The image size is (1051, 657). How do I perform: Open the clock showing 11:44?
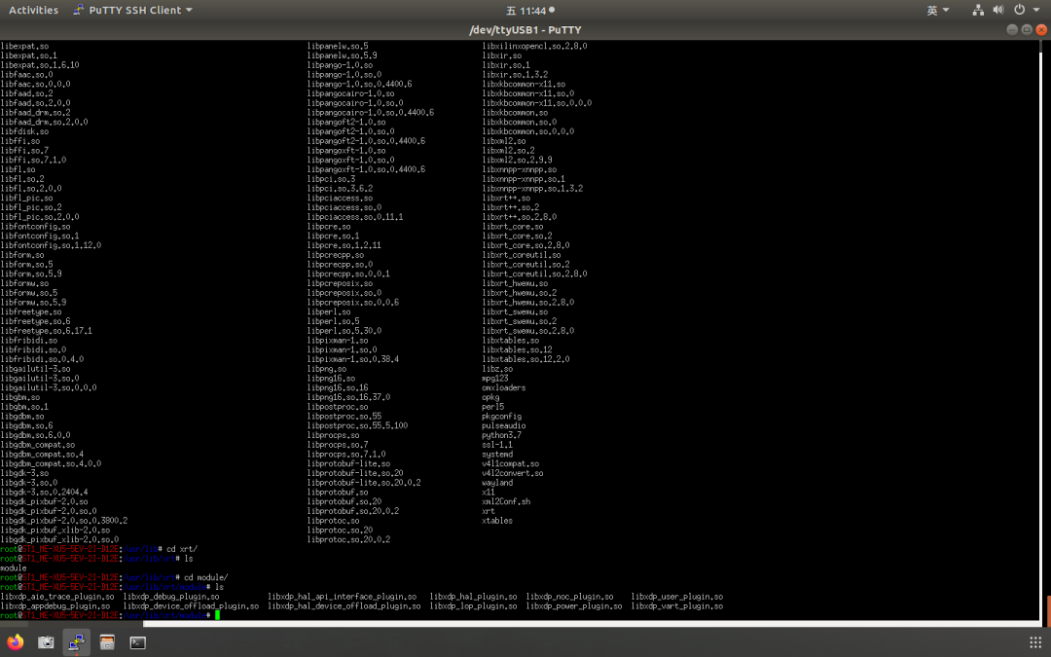(x=529, y=10)
